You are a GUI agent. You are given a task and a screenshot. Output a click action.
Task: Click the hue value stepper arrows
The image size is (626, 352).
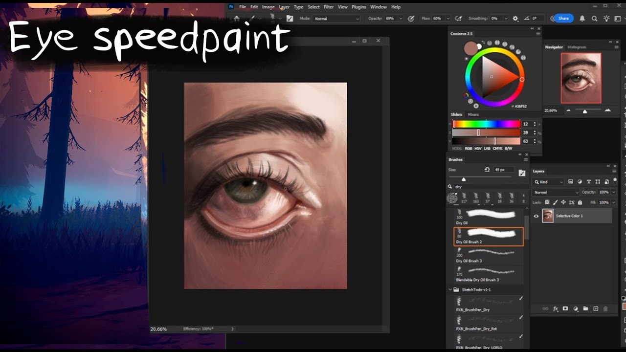coord(535,124)
